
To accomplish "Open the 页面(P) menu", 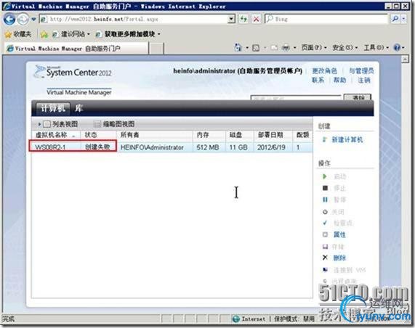I will point(314,48).
